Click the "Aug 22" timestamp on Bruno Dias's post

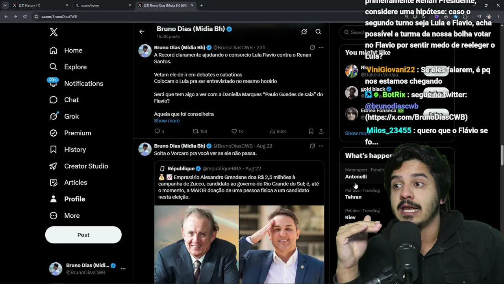264,146
